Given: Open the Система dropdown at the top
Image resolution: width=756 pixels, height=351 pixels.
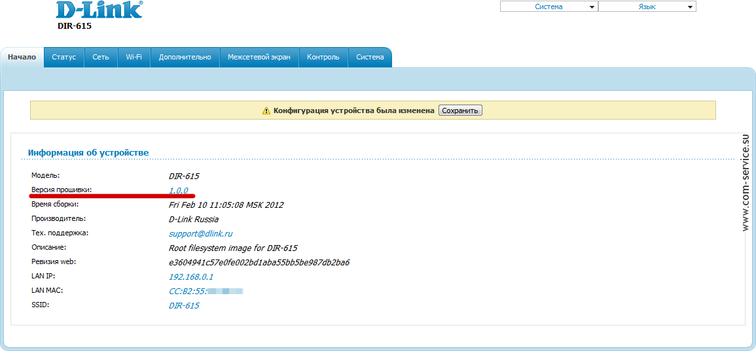Looking at the screenshot, I should coord(549,7).
